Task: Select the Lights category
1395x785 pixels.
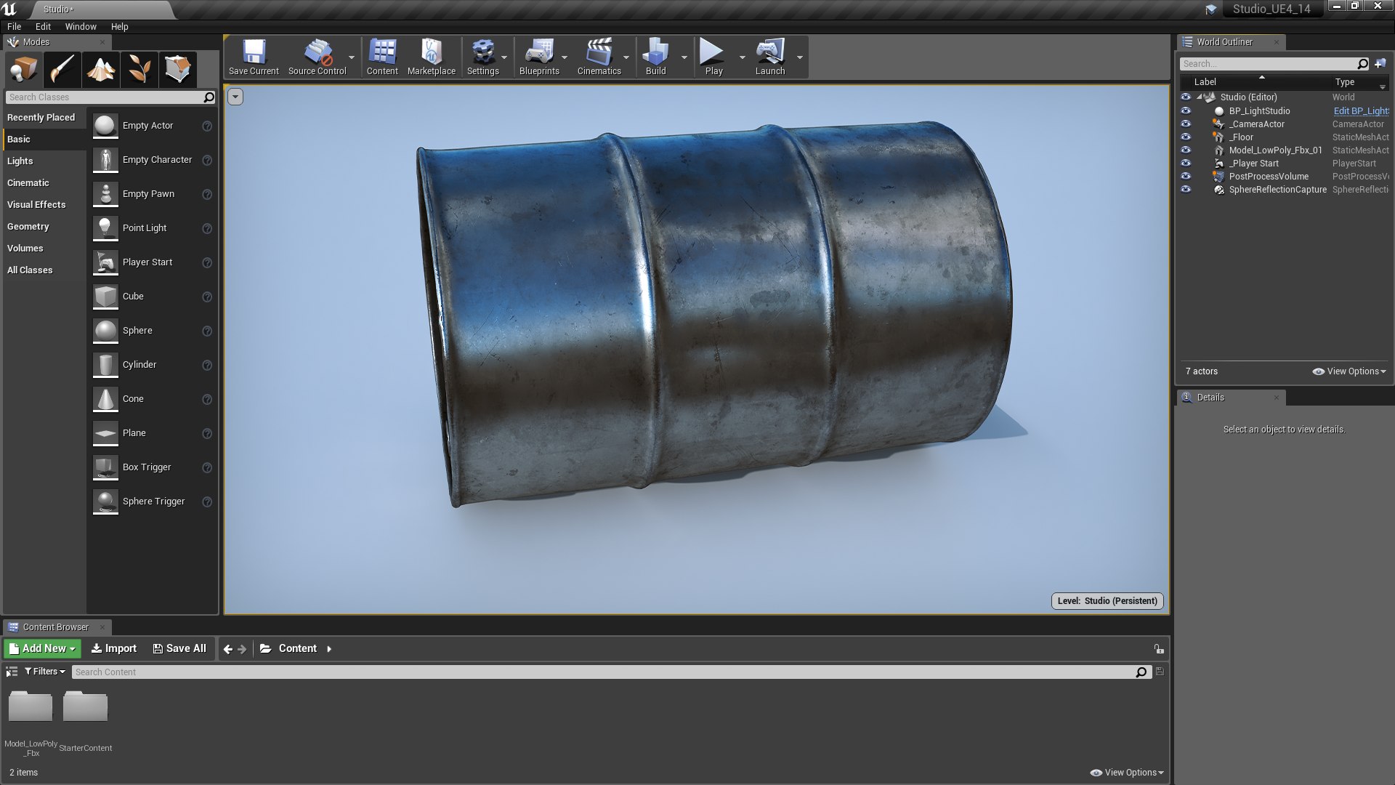Action: (x=20, y=161)
